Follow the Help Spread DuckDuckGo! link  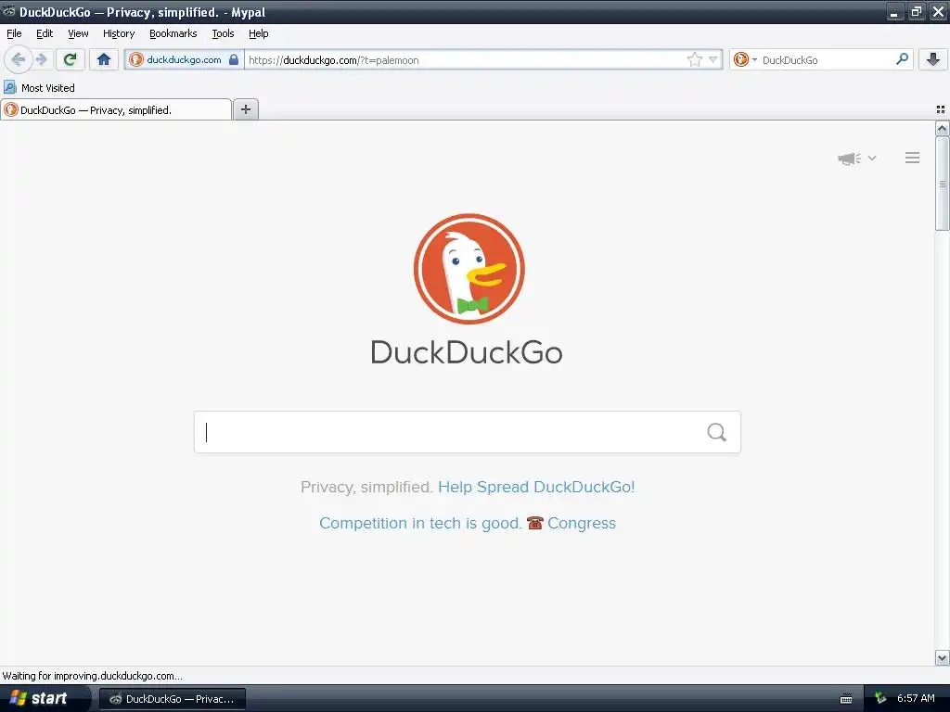[536, 487]
